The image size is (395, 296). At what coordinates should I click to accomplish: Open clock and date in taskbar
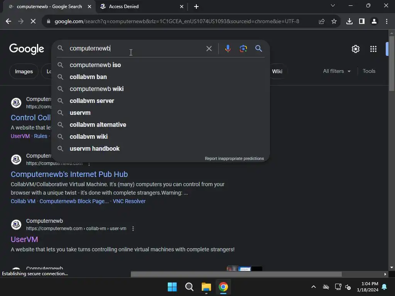[368, 287]
